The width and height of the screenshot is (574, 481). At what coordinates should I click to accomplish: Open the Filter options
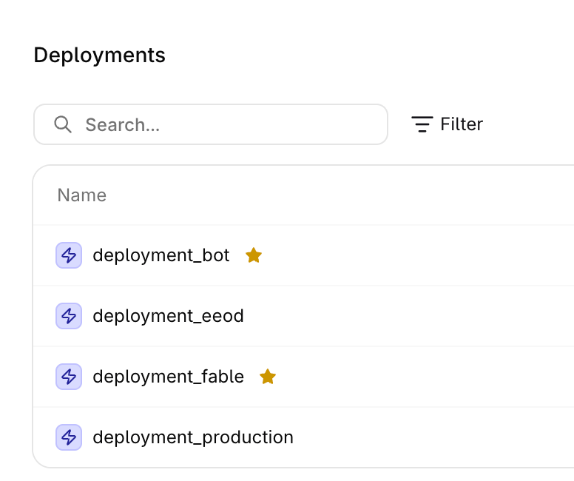447,124
